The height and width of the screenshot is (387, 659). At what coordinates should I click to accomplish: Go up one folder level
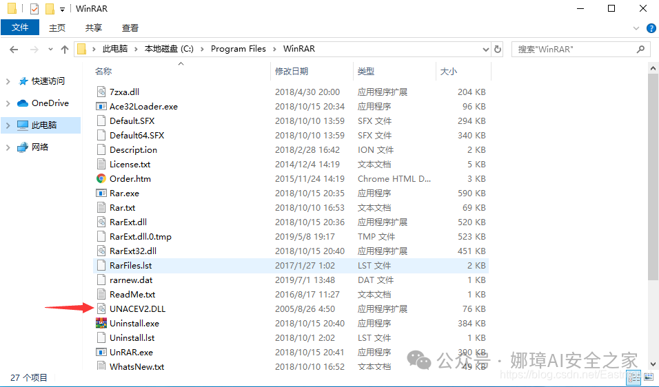[x=65, y=50]
